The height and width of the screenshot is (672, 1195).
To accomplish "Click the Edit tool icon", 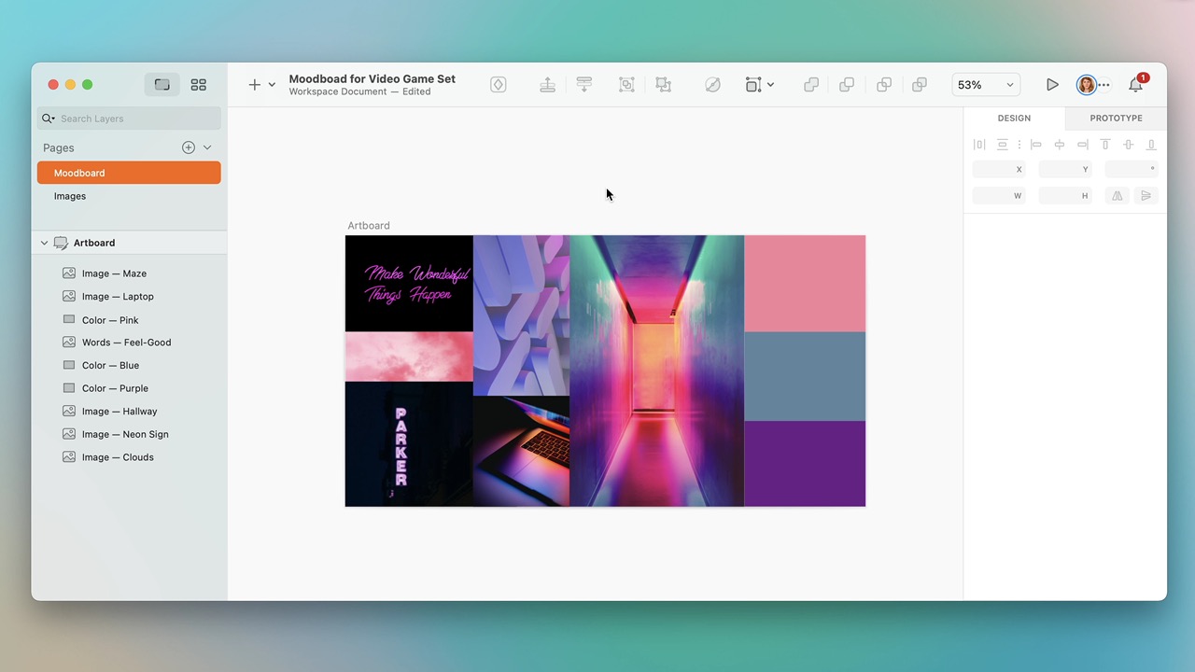I will point(712,85).
